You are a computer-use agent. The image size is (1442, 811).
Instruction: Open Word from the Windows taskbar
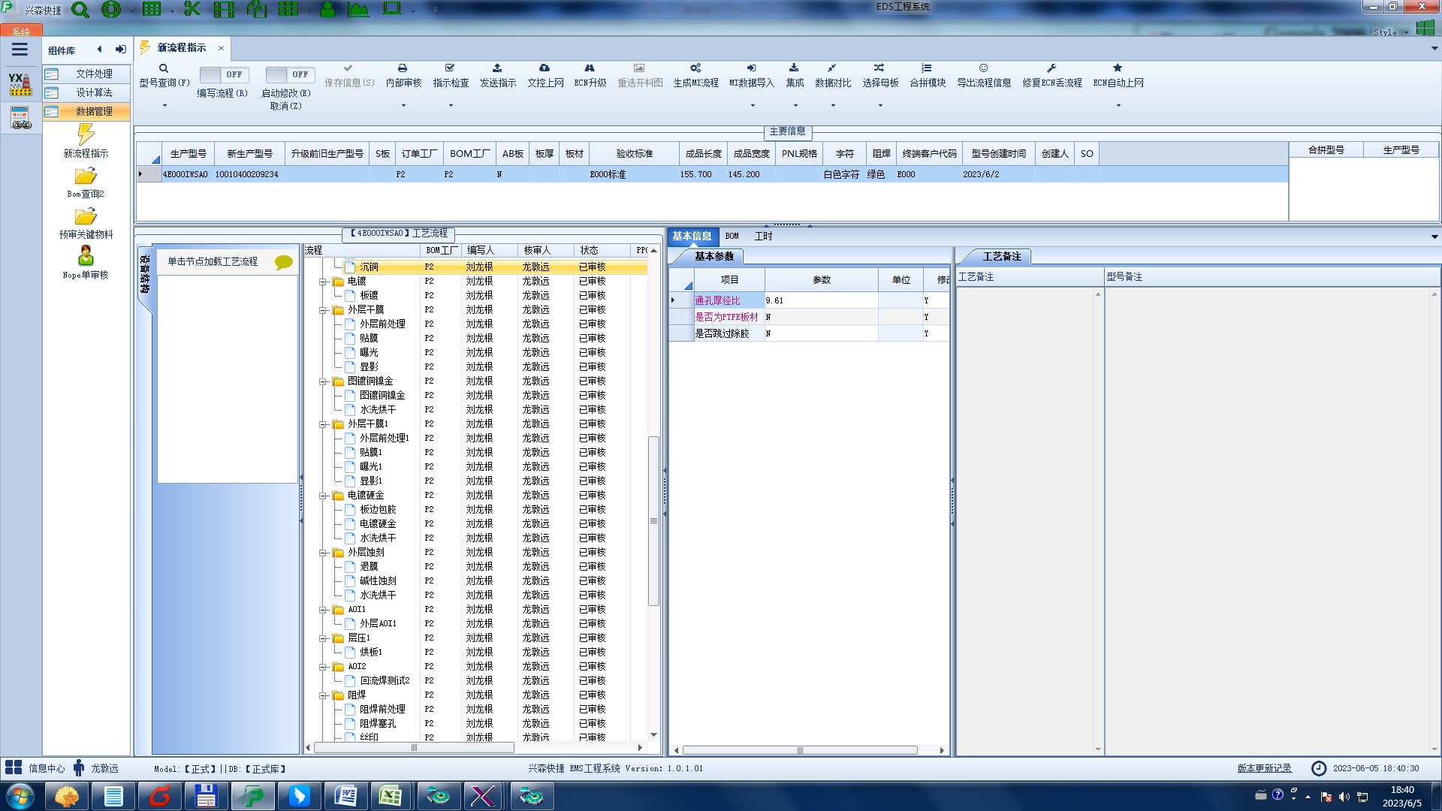pyautogui.click(x=346, y=796)
